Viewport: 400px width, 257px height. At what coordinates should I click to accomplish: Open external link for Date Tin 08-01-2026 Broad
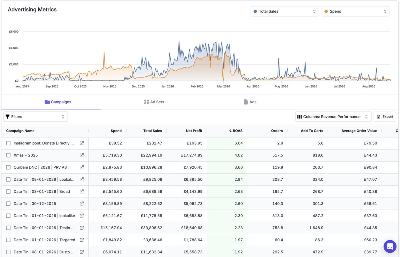click(x=82, y=191)
